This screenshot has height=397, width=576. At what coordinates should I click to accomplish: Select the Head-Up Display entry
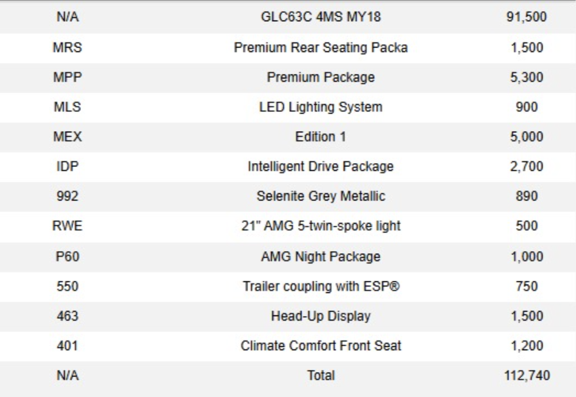pos(321,316)
